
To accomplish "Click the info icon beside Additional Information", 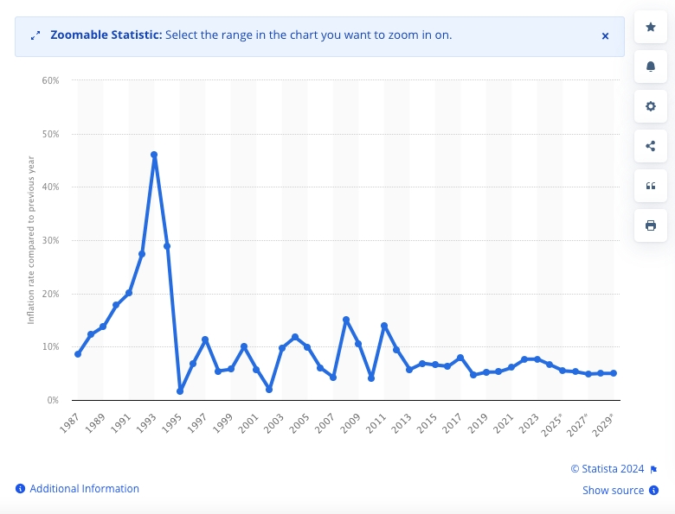I will (21, 489).
